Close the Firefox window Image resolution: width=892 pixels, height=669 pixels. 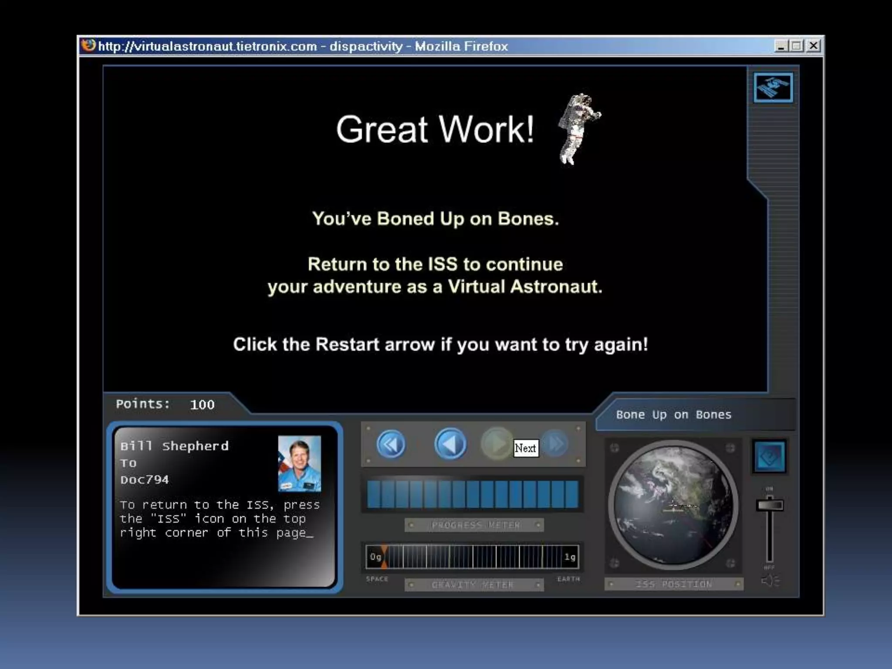(813, 46)
